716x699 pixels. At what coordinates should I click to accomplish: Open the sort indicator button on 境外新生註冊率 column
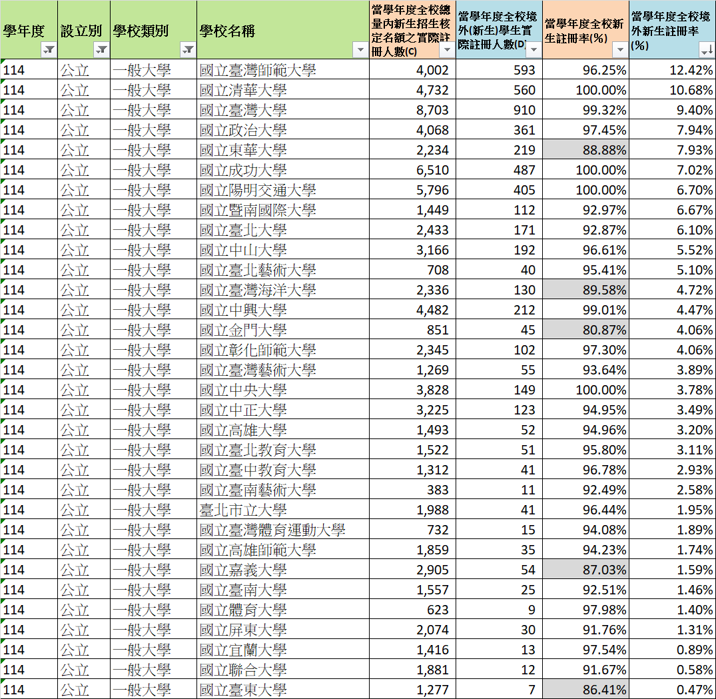[x=707, y=50]
